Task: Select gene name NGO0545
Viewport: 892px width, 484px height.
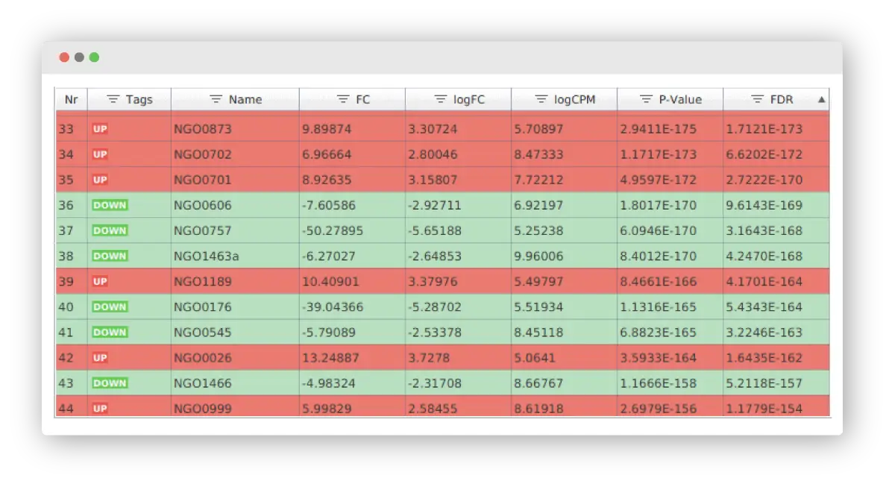Action: coord(203,332)
